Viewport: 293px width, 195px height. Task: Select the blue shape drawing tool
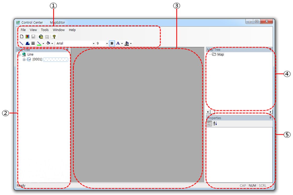27,43
